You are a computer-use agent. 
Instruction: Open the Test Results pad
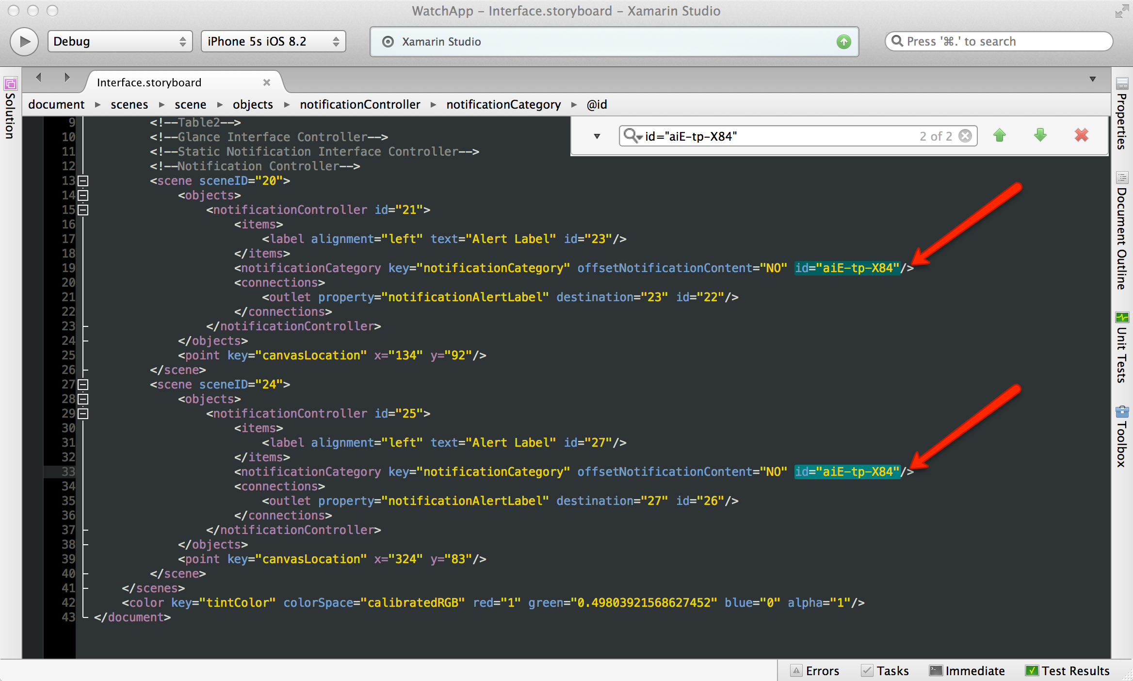[1068, 671]
